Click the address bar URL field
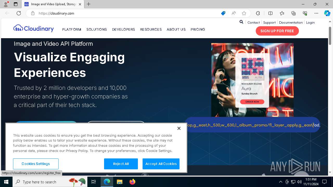Screen dimensions: 333x187 click(x=125, y=13)
